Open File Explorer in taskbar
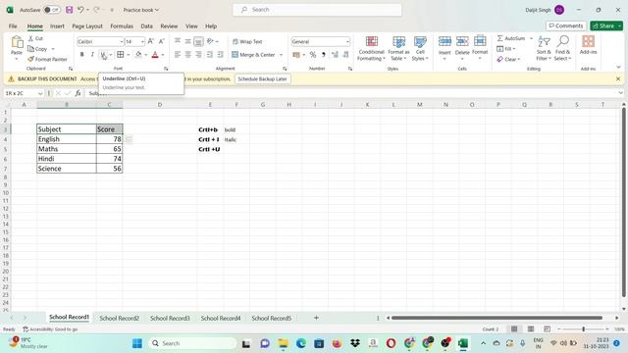628x353 pixels. pos(284,343)
